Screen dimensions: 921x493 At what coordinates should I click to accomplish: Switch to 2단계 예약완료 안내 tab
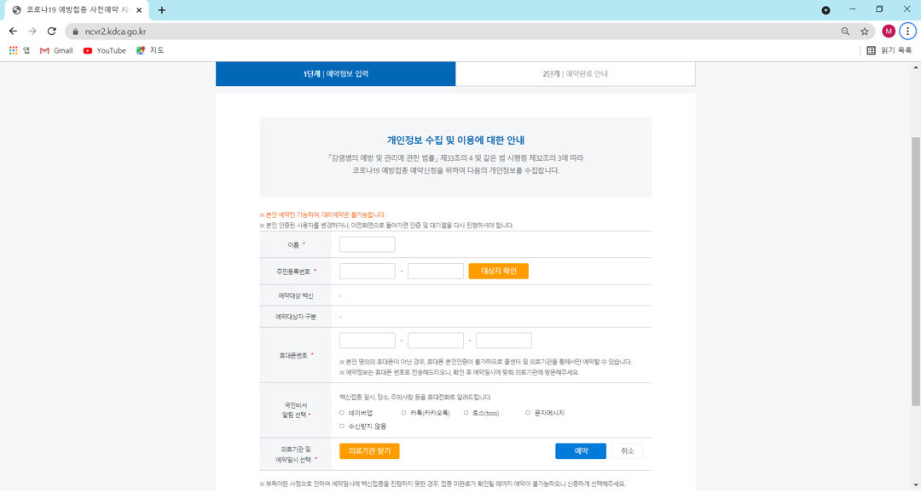[575, 74]
